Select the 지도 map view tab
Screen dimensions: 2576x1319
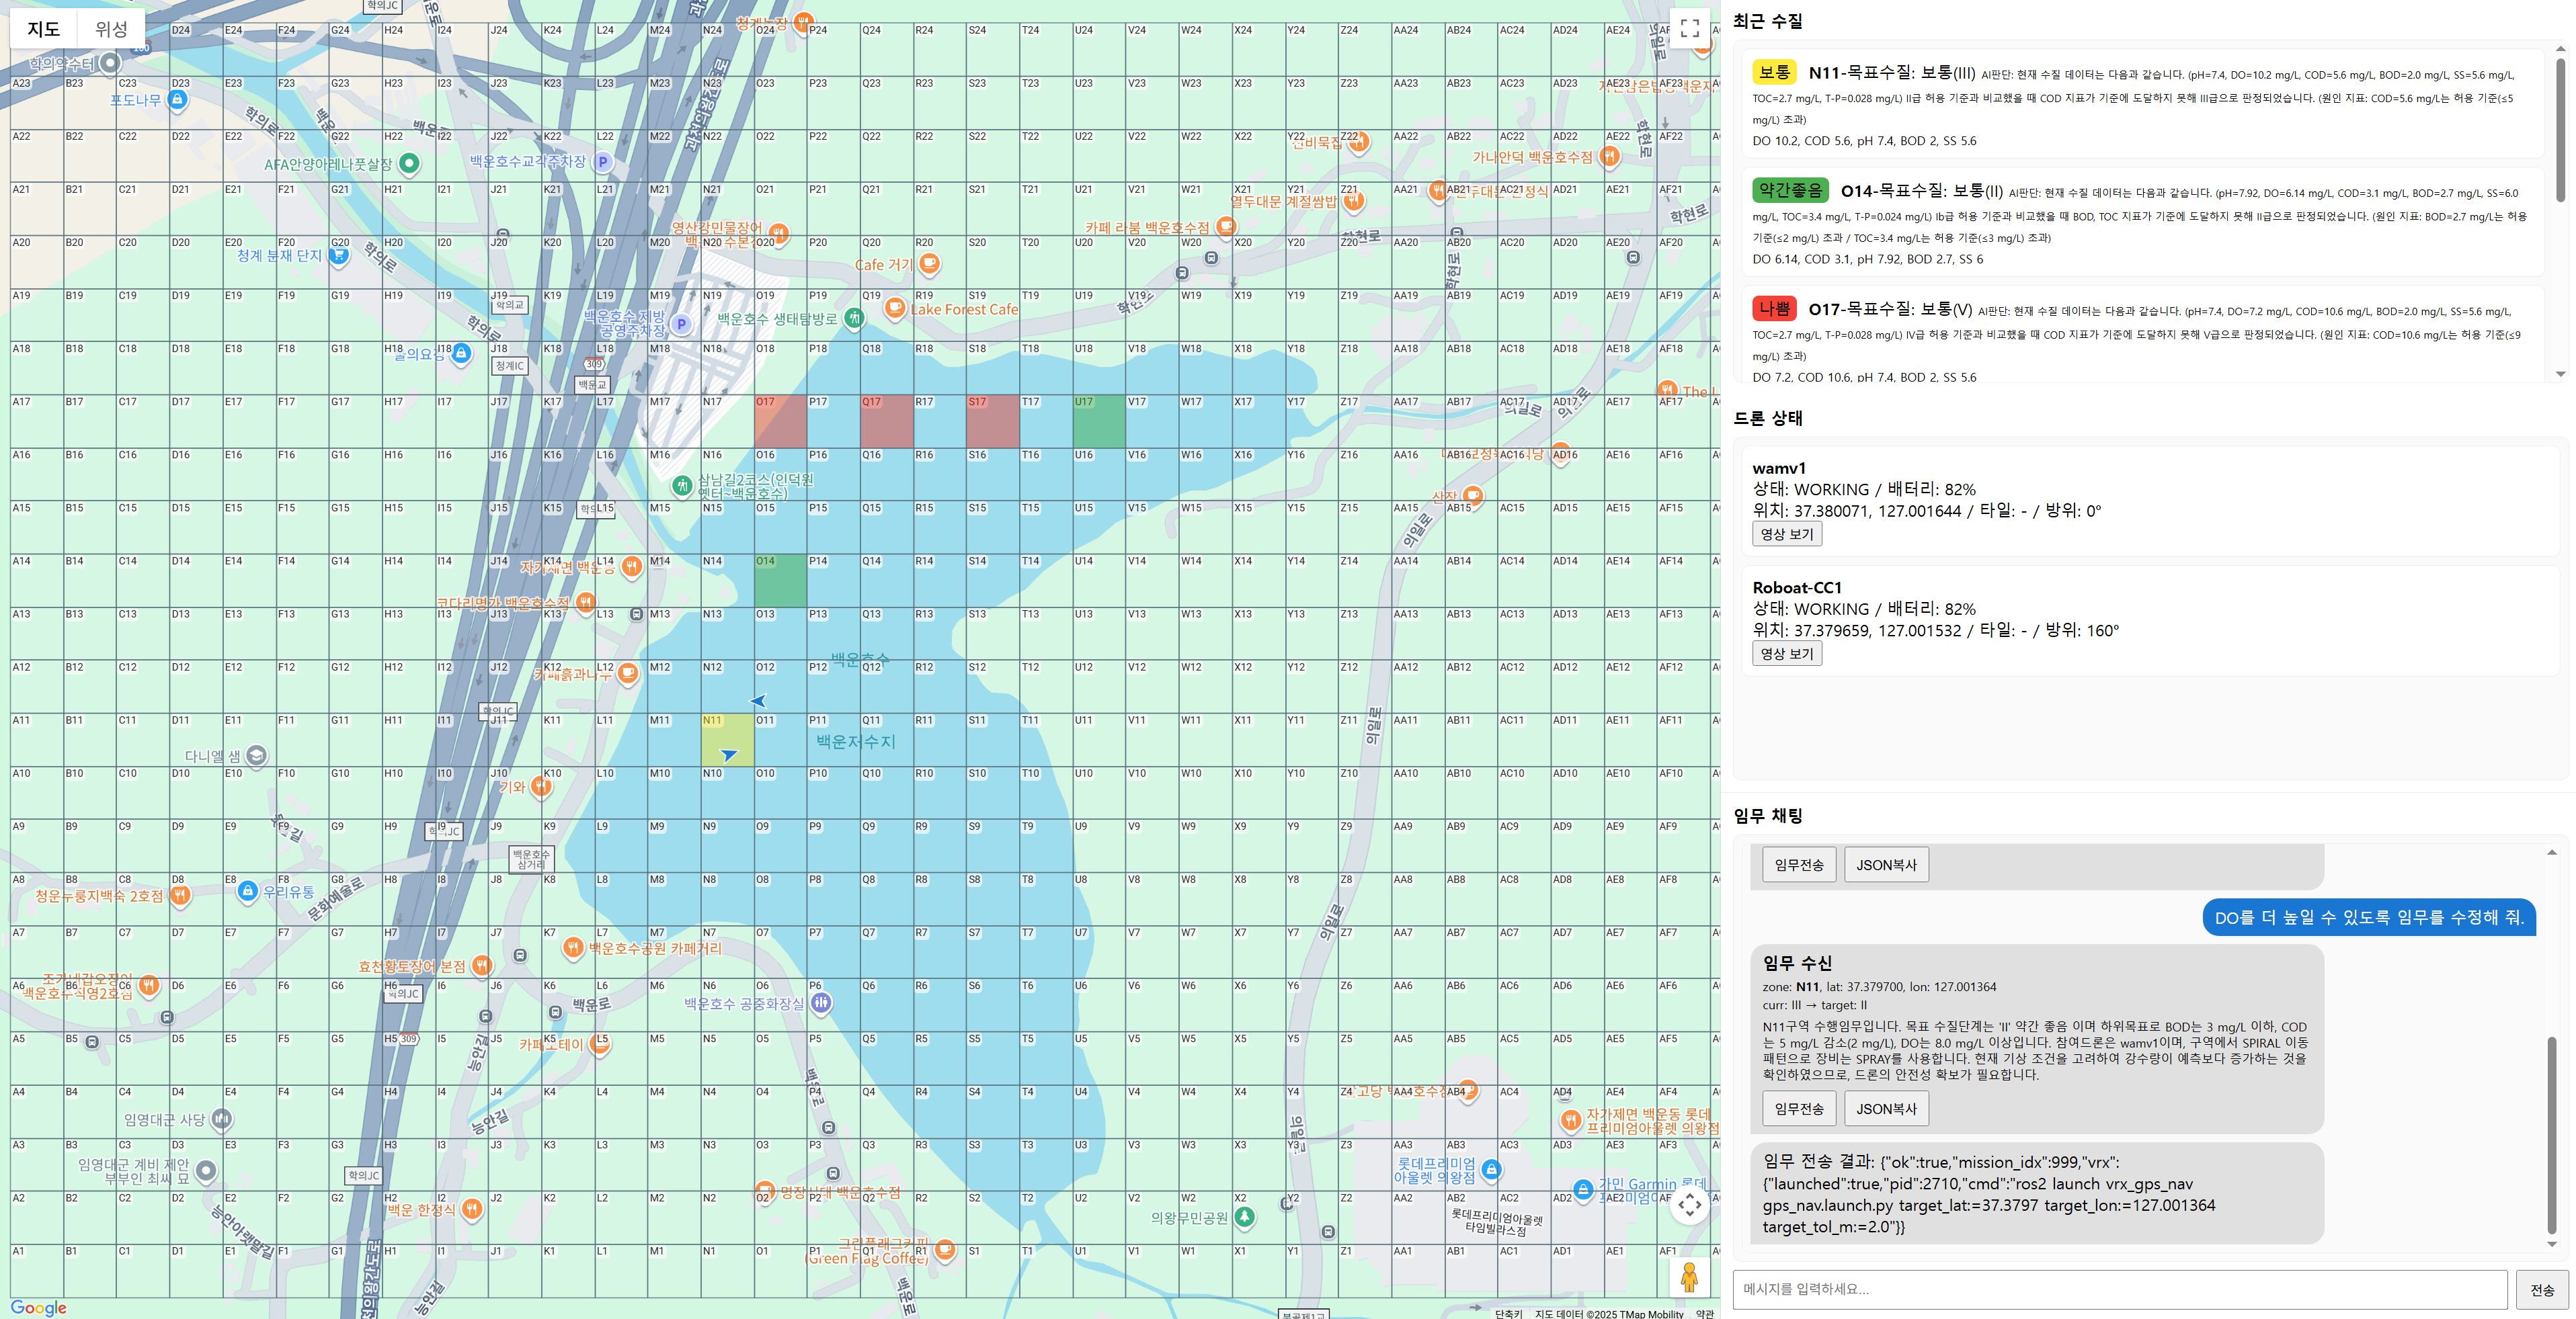click(43, 29)
